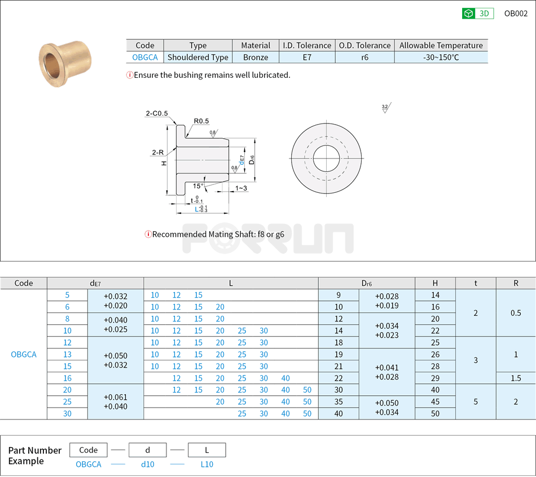
Task: Select inner diameter value 16
Action: point(68,378)
